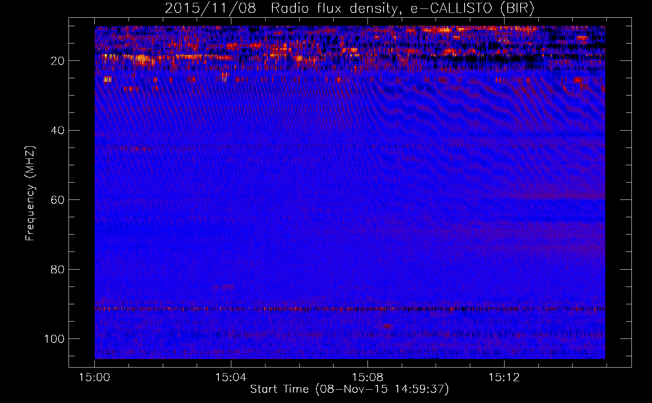Click the '80' frequency tick label

coord(58,269)
